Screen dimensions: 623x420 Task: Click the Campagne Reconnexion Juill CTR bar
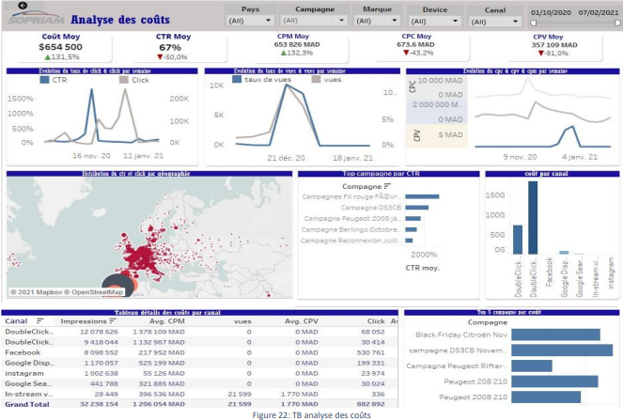coord(409,241)
